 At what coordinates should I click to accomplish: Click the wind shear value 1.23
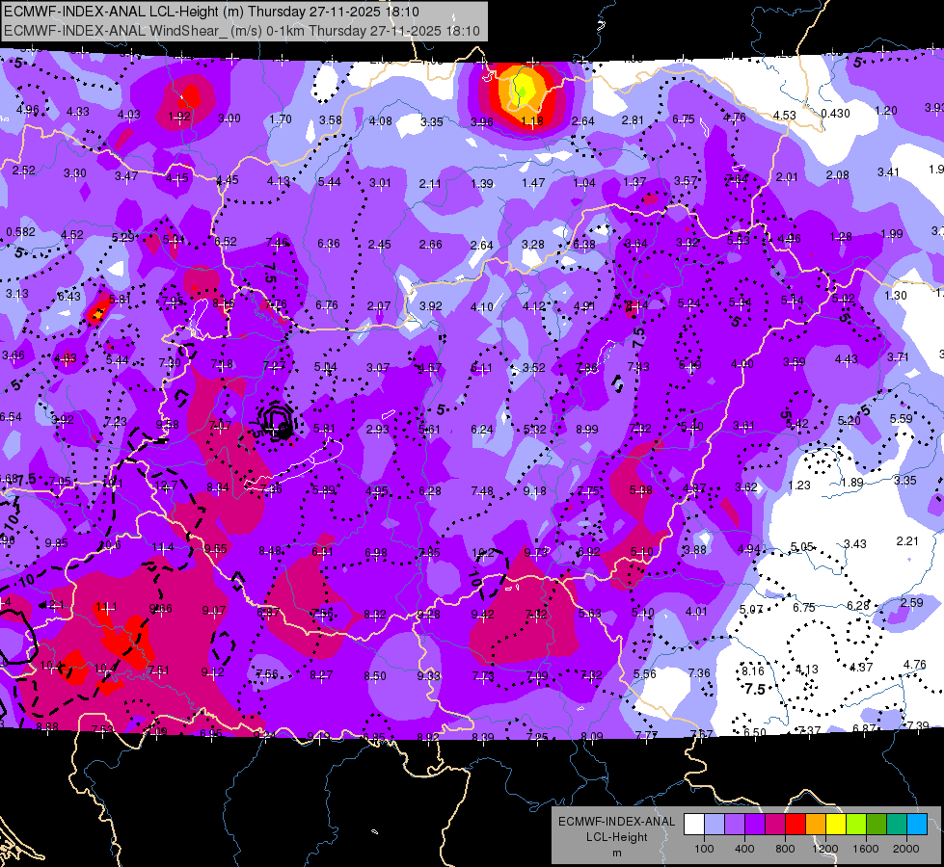tap(799, 485)
